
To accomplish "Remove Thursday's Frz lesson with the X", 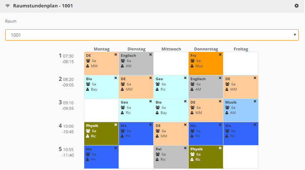I will (x=220, y=55).
